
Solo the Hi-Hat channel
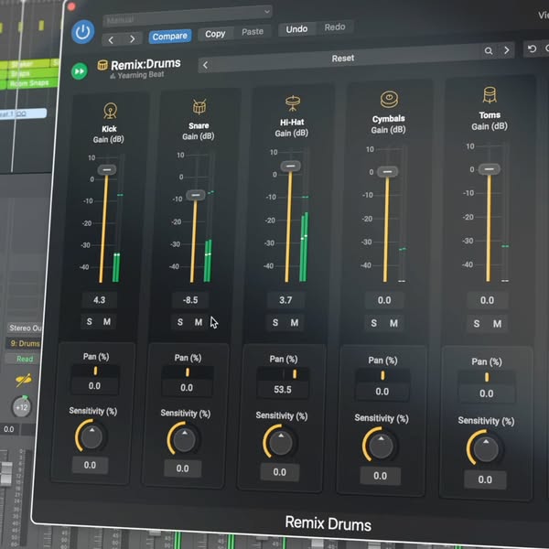275,322
